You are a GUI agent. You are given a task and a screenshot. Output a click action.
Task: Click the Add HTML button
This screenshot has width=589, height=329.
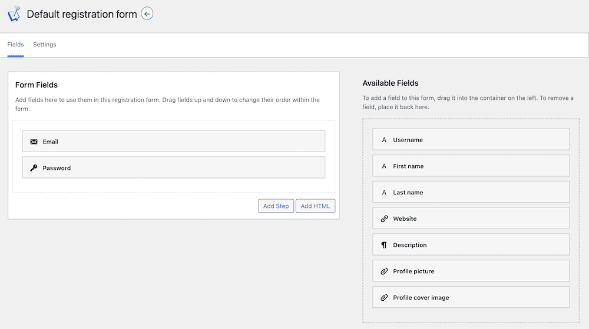[x=315, y=206]
